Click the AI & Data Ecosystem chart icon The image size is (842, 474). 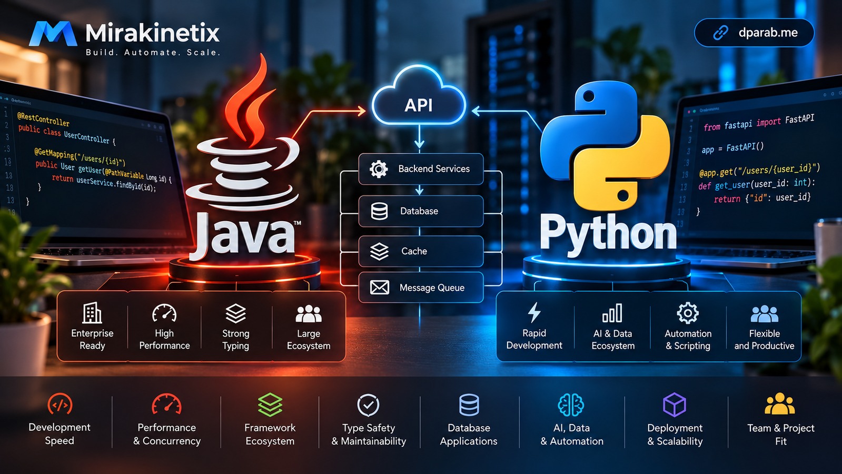(x=612, y=313)
